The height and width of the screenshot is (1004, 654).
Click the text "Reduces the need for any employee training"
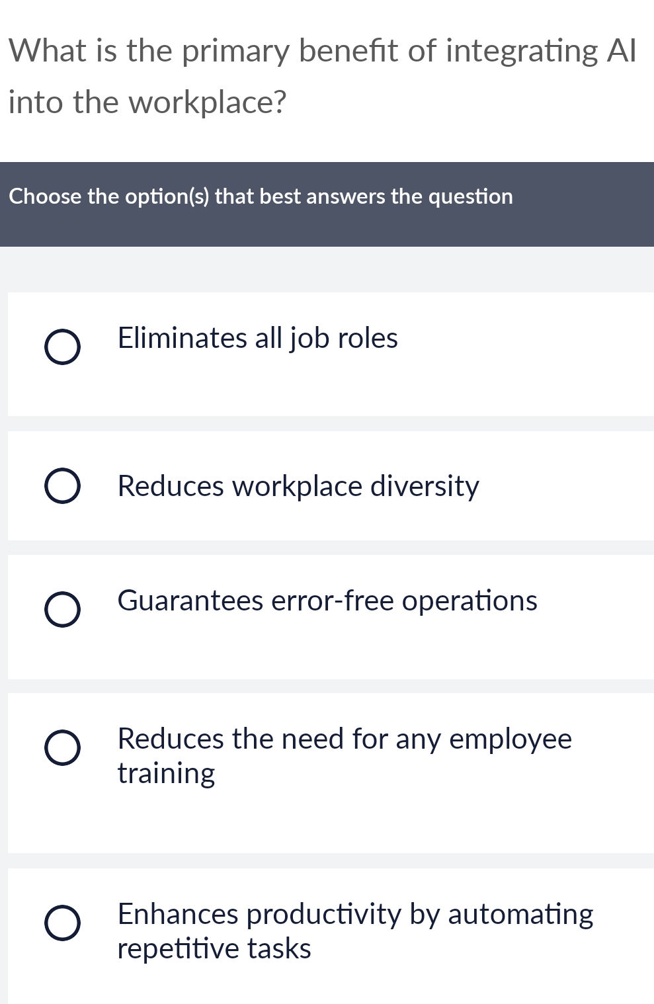[x=344, y=755]
